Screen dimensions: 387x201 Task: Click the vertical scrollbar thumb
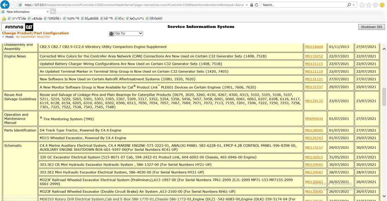[x=384, y=97]
